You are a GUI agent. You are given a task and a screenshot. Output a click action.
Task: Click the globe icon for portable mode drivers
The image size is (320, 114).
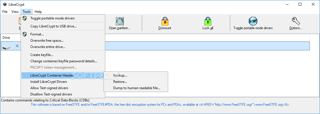pos(253,21)
